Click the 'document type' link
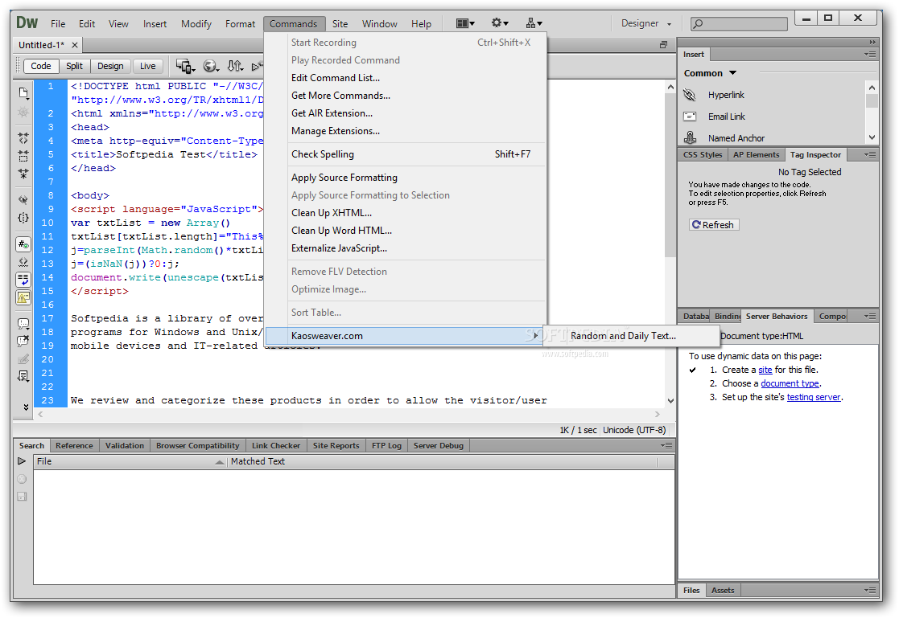Screen dimensions: 899x618 click(790, 384)
